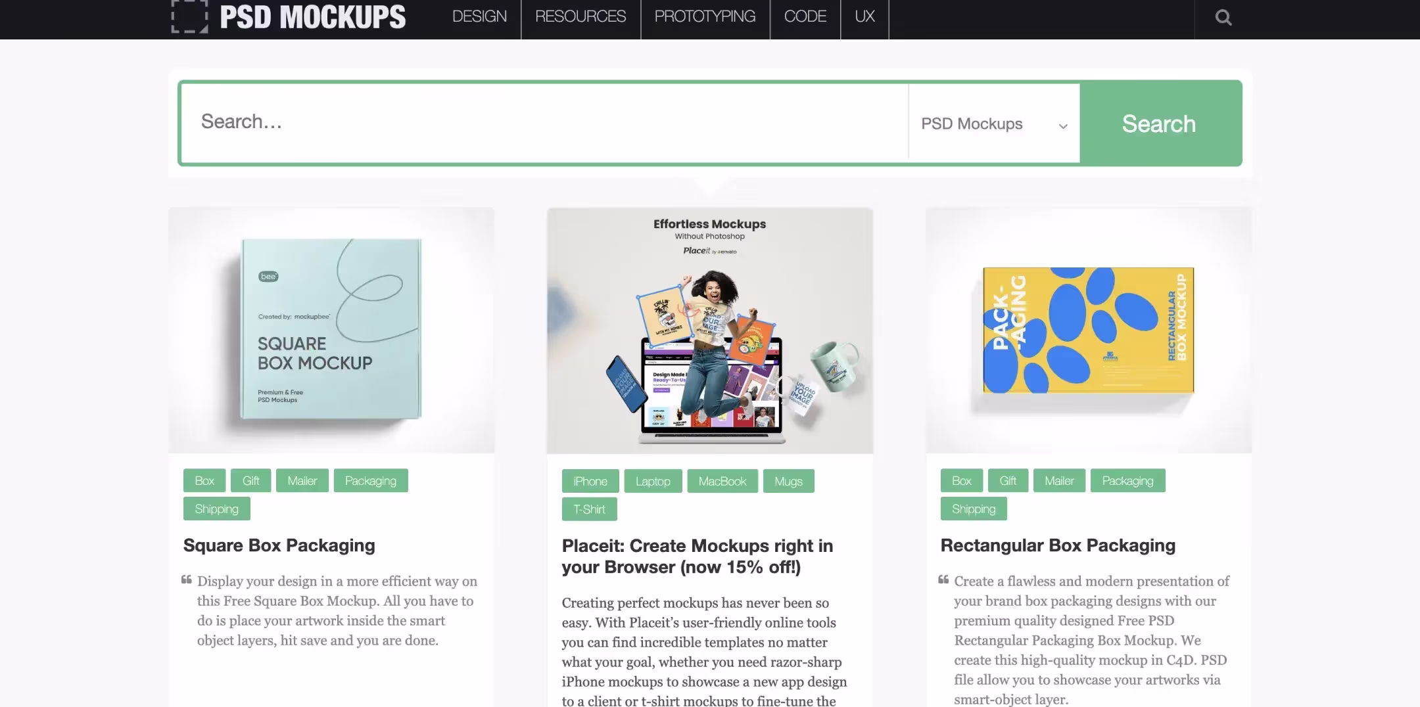Click the magnifier search icon in header

pos(1223,17)
